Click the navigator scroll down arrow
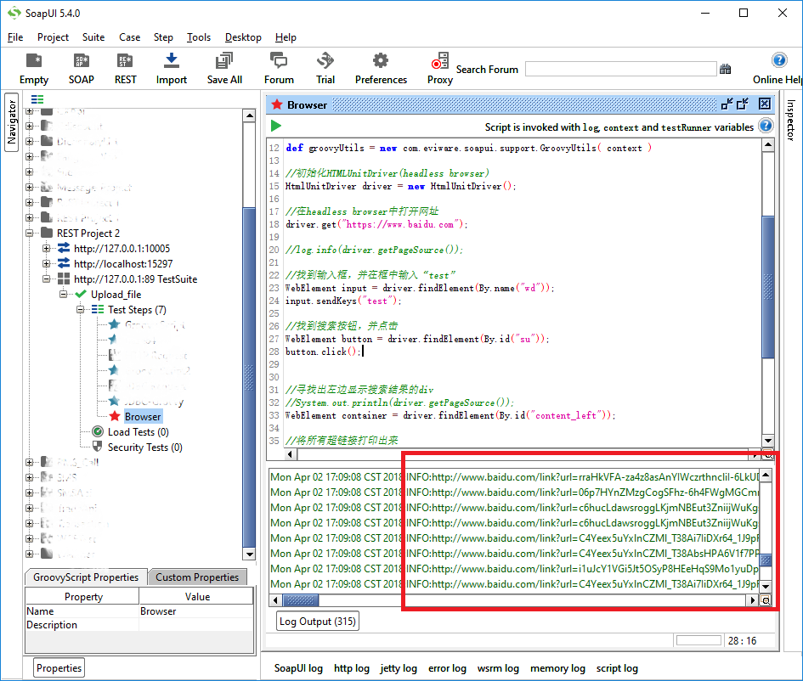This screenshot has width=803, height=681. [250, 554]
